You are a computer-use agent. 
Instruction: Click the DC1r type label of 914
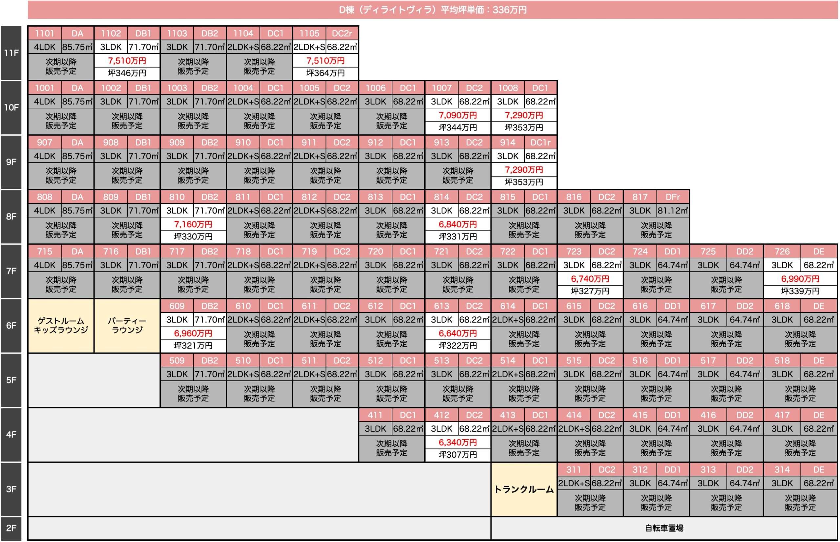[x=541, y=142]
